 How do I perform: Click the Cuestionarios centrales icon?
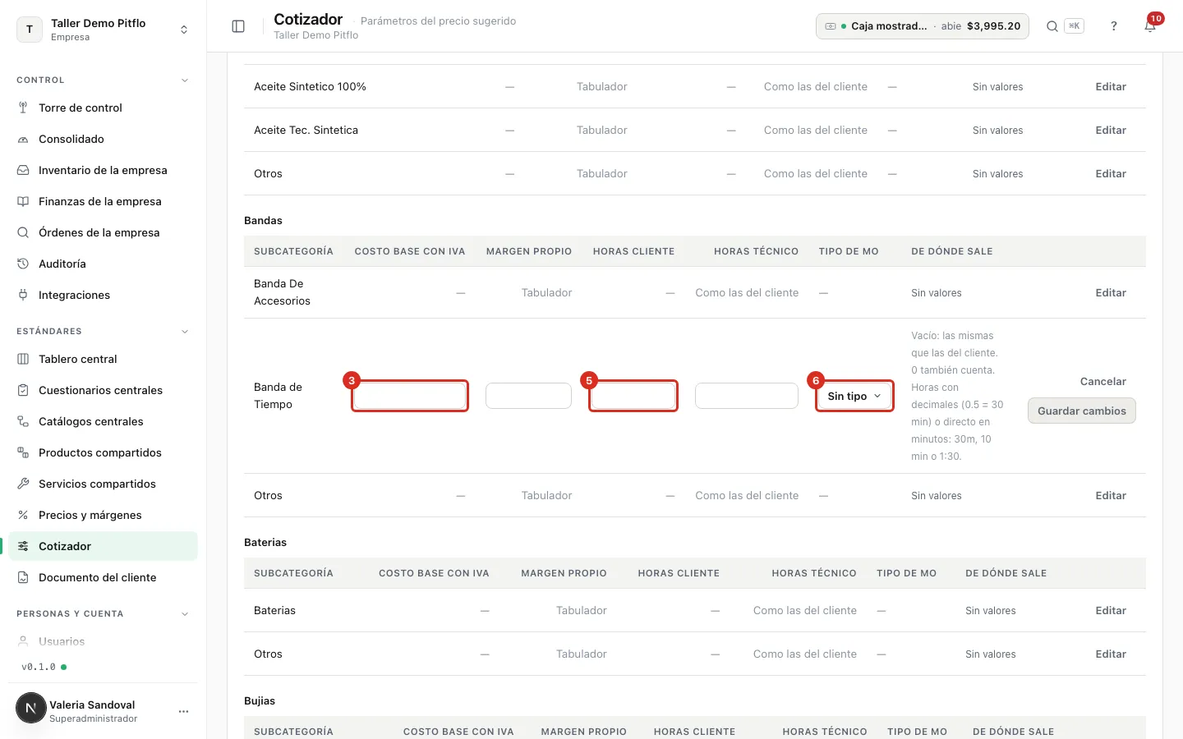click(x=23, y=390)
